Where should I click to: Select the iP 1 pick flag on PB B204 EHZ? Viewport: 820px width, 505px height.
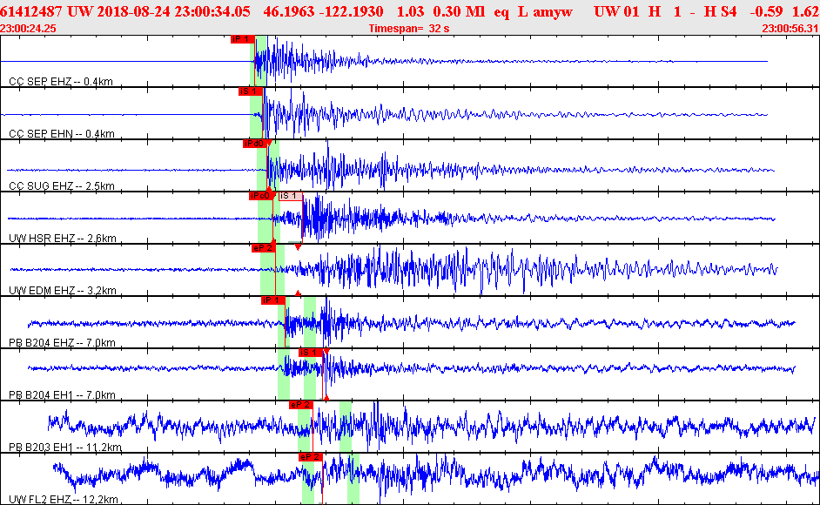(273, 300)
